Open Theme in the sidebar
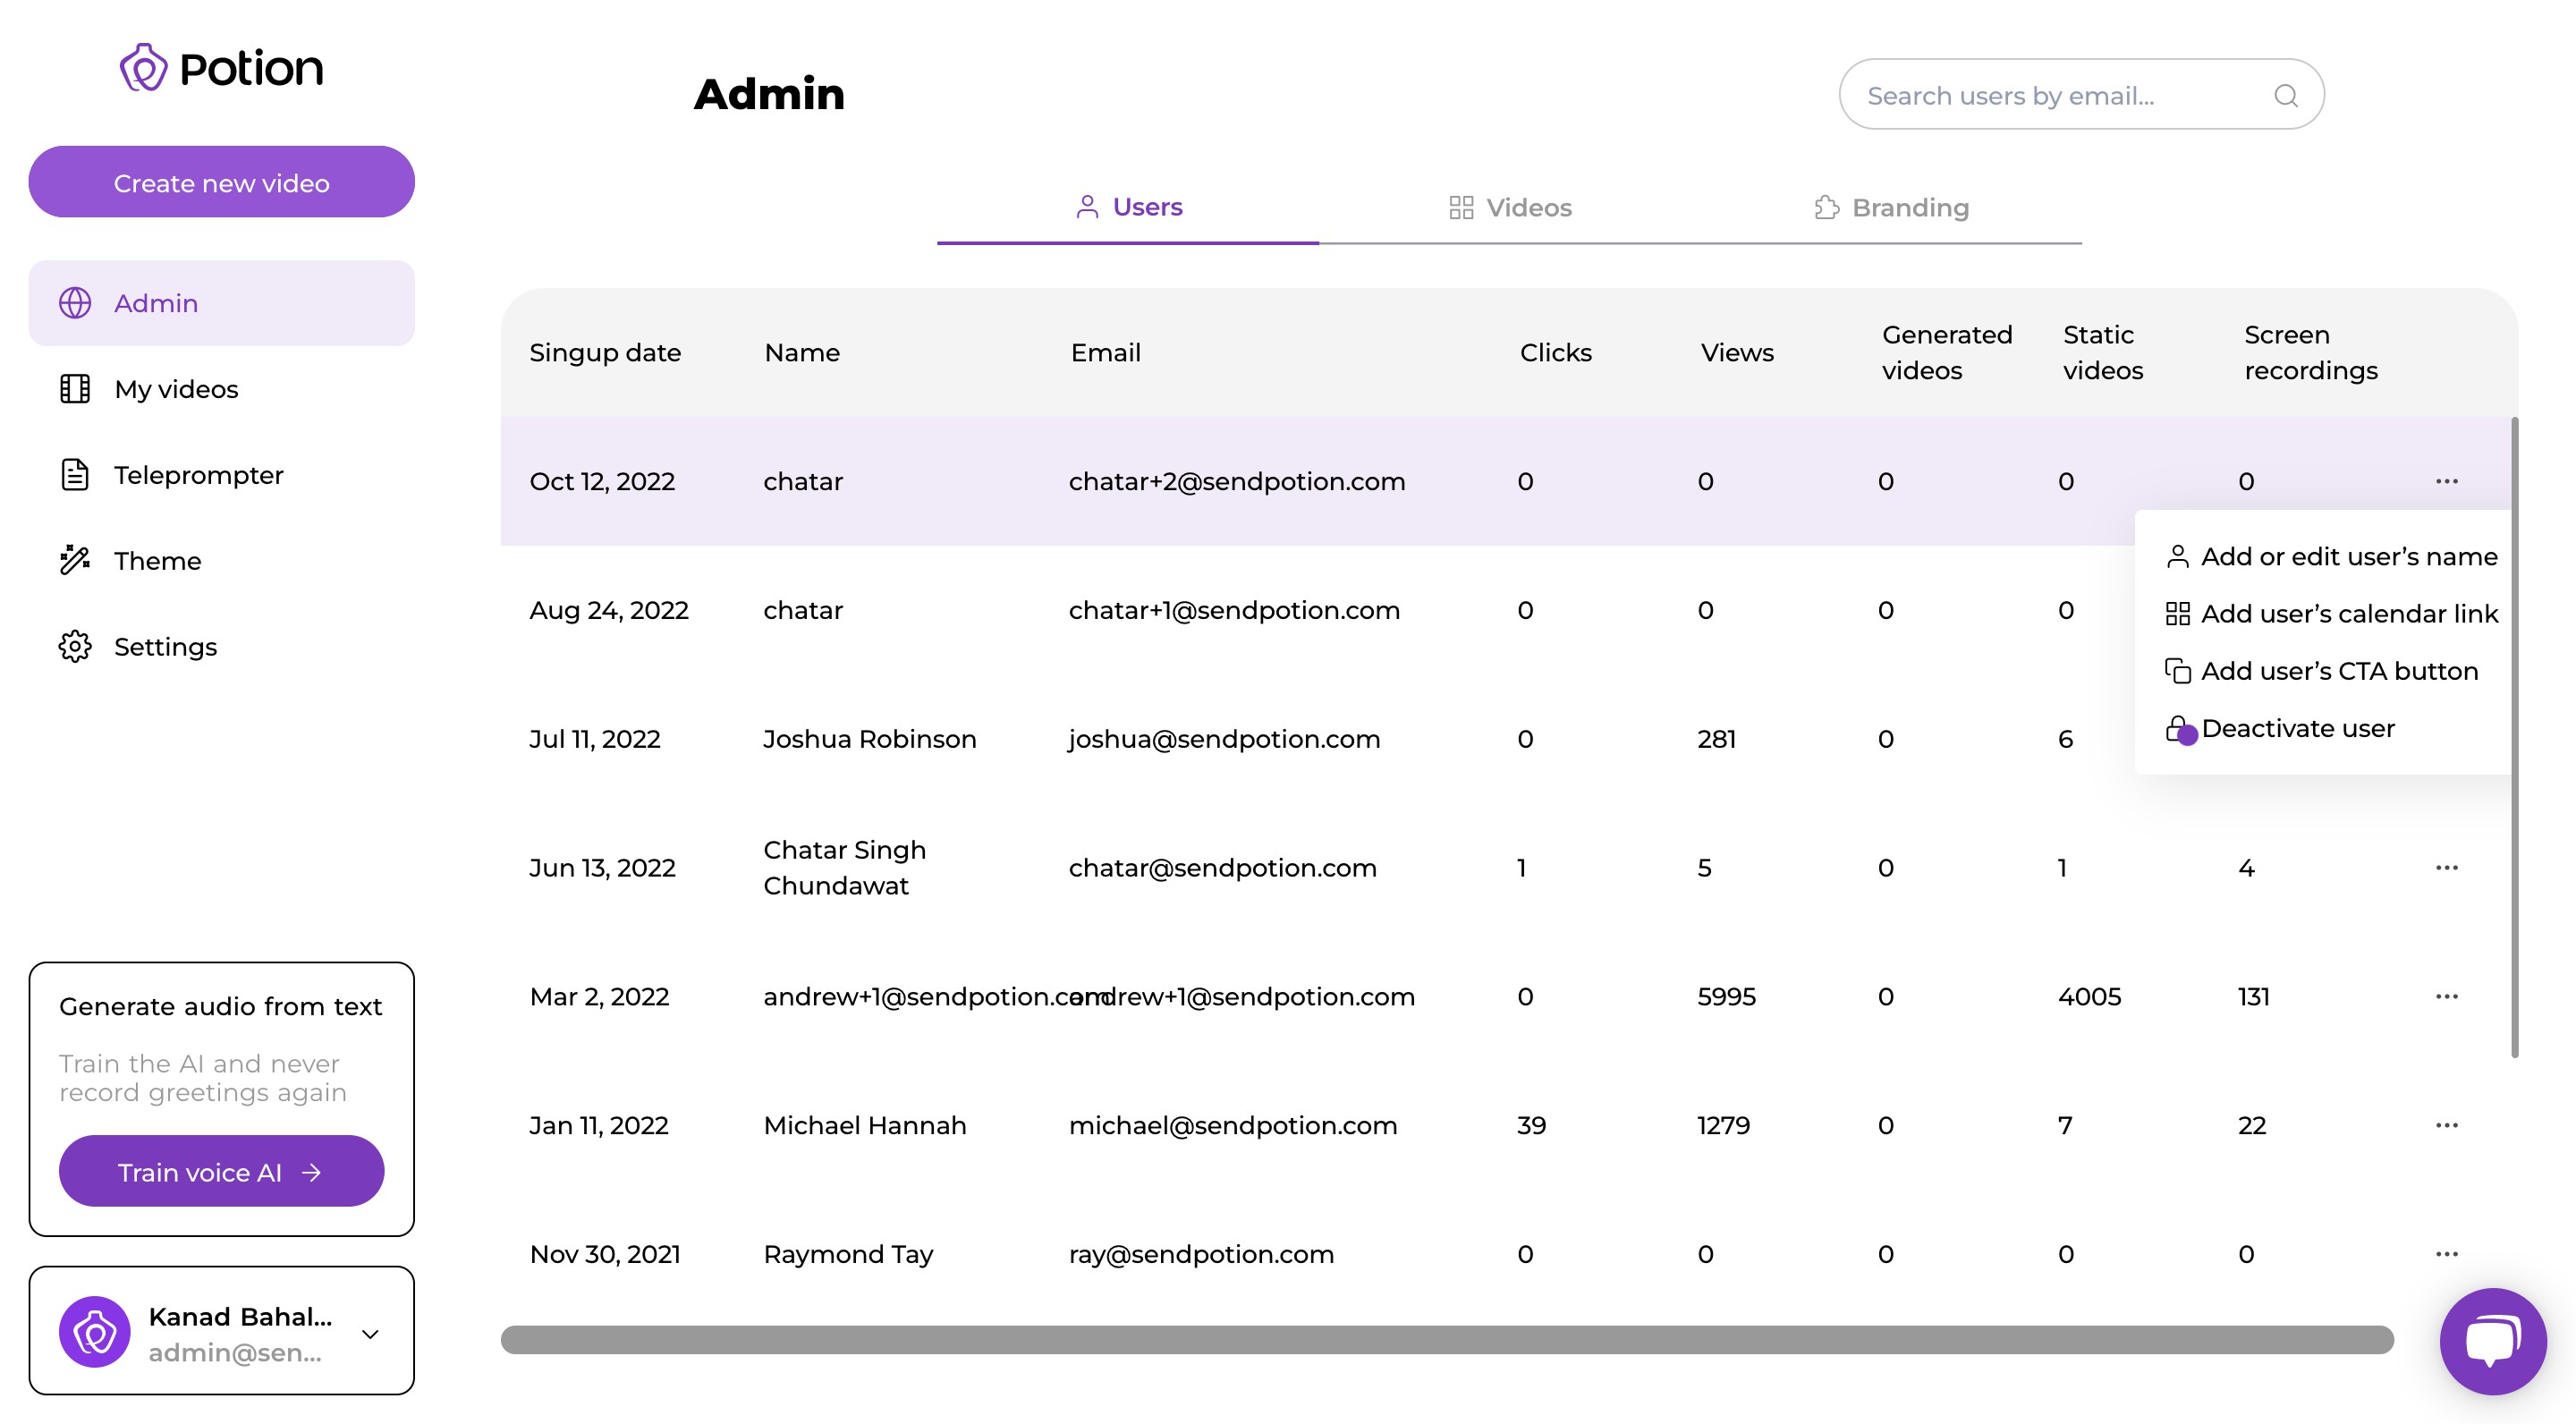Viewport: 2576px width, 1424px height. [222, 560]
